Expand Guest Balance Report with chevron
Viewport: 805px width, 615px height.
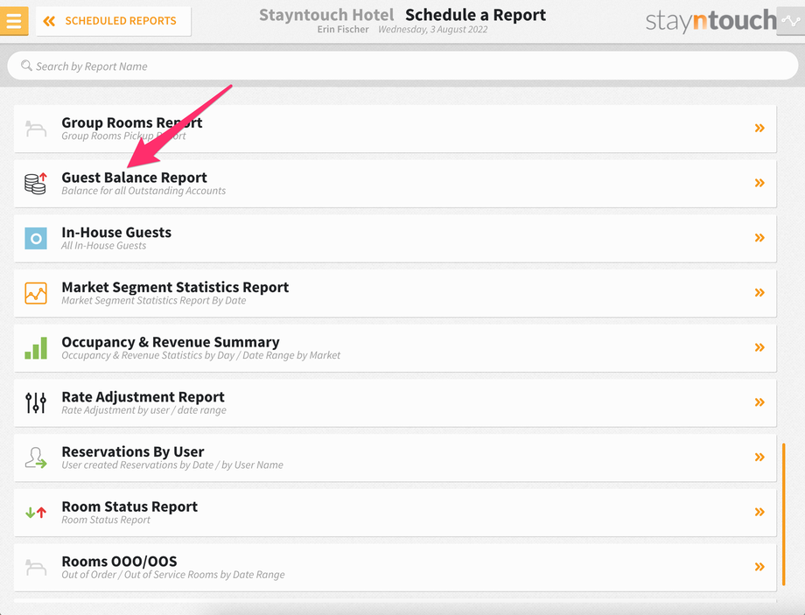tap(759, 183)
